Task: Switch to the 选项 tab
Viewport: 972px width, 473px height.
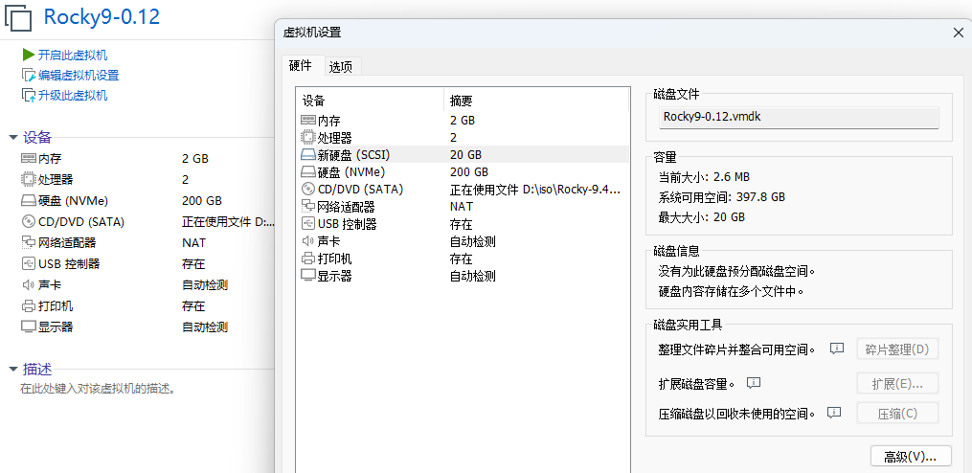Action: pos(341,67)
